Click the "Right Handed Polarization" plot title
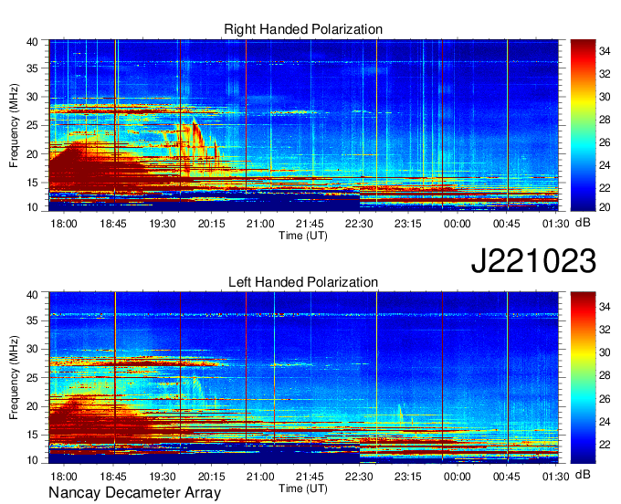The height and width of the screenshot is (504, 621). point(303,29)
